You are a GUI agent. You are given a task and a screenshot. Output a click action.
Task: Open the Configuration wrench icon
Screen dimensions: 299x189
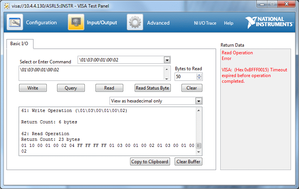[15, 22]
